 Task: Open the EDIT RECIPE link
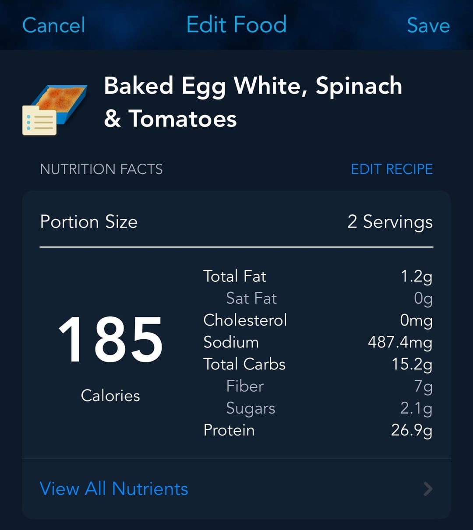point(392,169)
